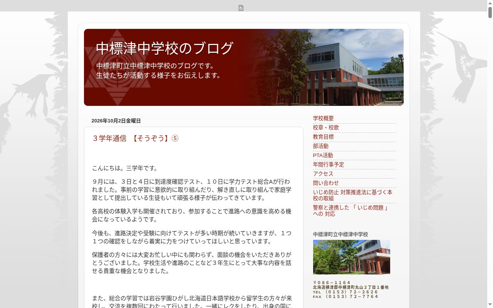This screenshot has height=308, width=493.
Task: Open the アクセス page
Action: click(323, 174)
